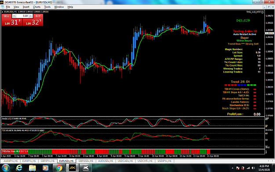Open network signal tray icon
Image resolution: width=275 pixels, height=172 pixels.
tap(248, 168)
